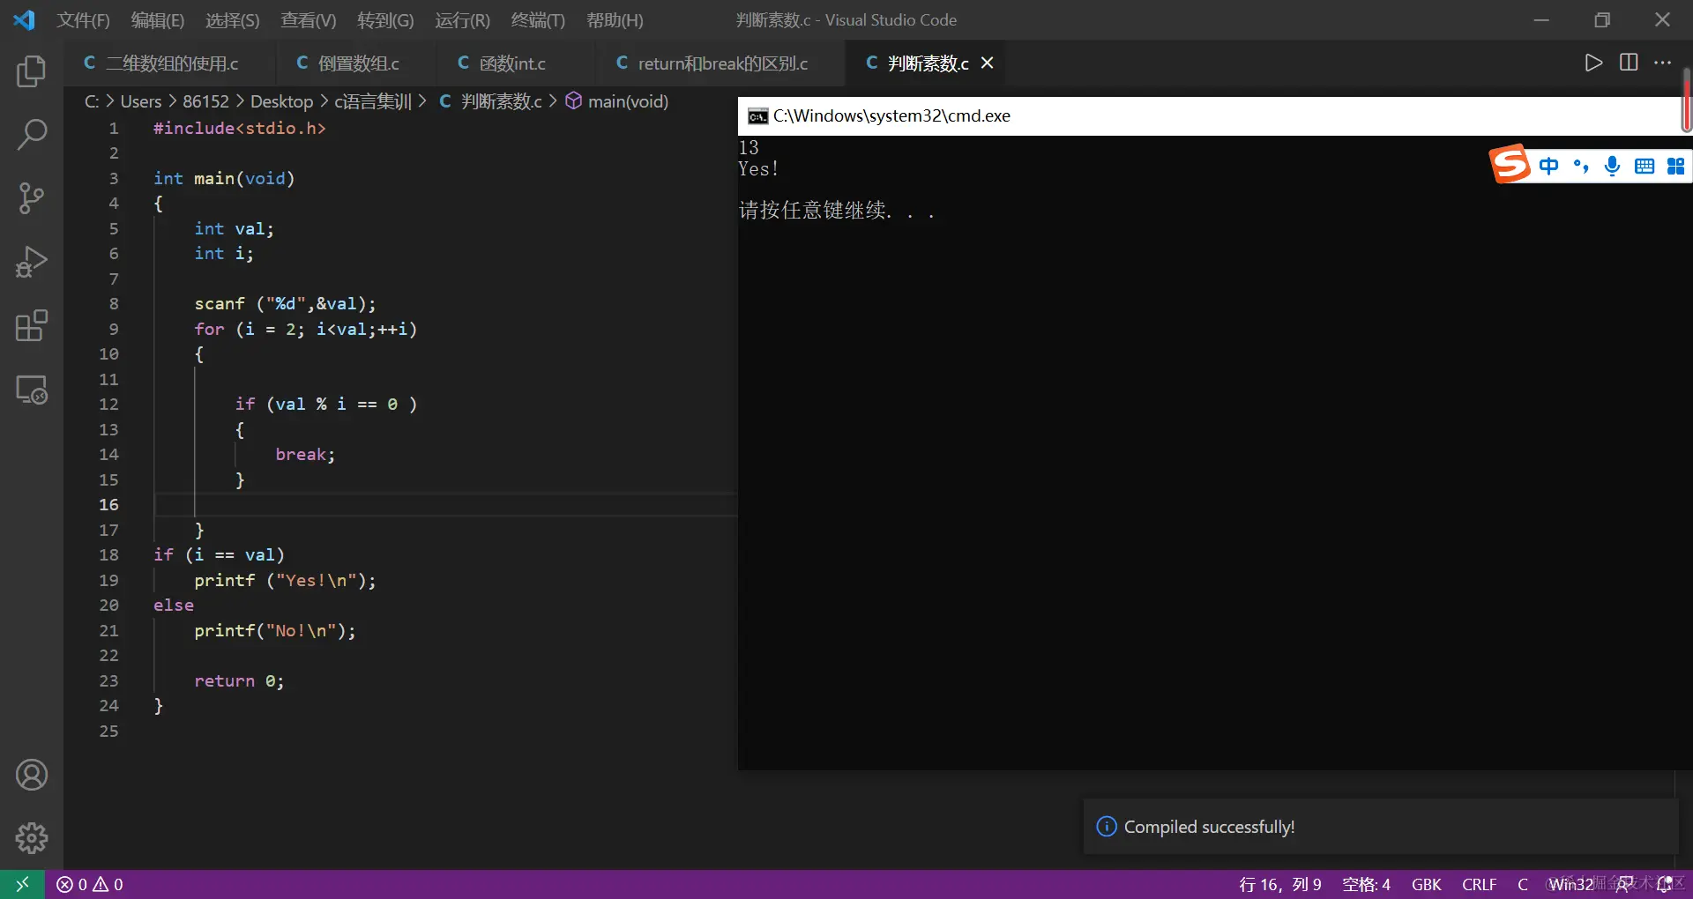1693x899 pixels.
Task: Open the errors and warnings problems indicator
Action: [90, 884]
